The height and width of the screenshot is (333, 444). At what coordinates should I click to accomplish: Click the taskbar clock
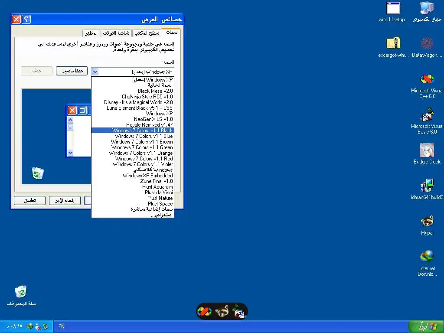[15, 326]
